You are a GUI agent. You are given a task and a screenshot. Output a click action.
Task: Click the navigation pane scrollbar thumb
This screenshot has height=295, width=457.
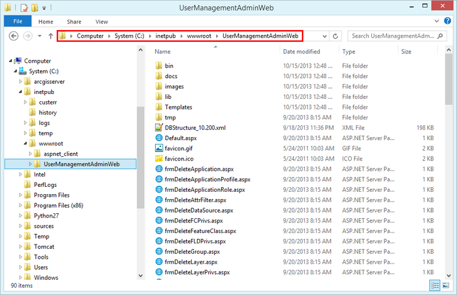140,157
